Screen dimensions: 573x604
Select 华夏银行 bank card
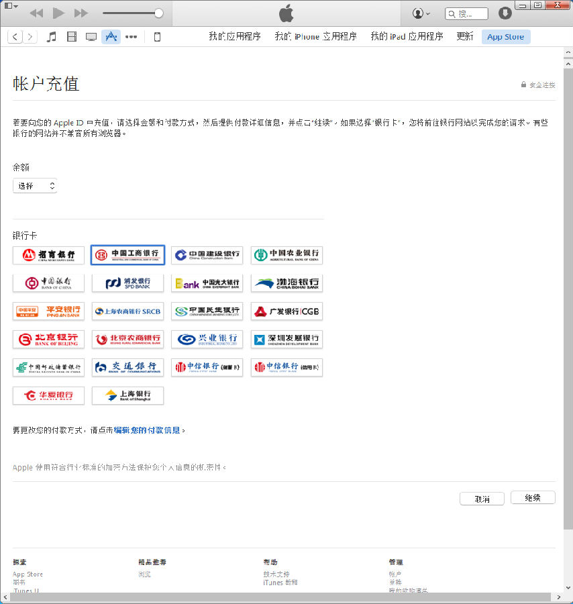[x=48, y=395]
